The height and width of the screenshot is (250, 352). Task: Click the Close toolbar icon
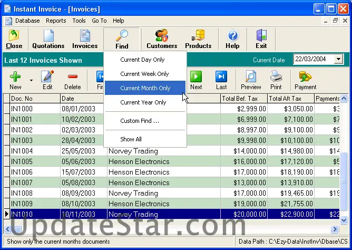[14, 40]
